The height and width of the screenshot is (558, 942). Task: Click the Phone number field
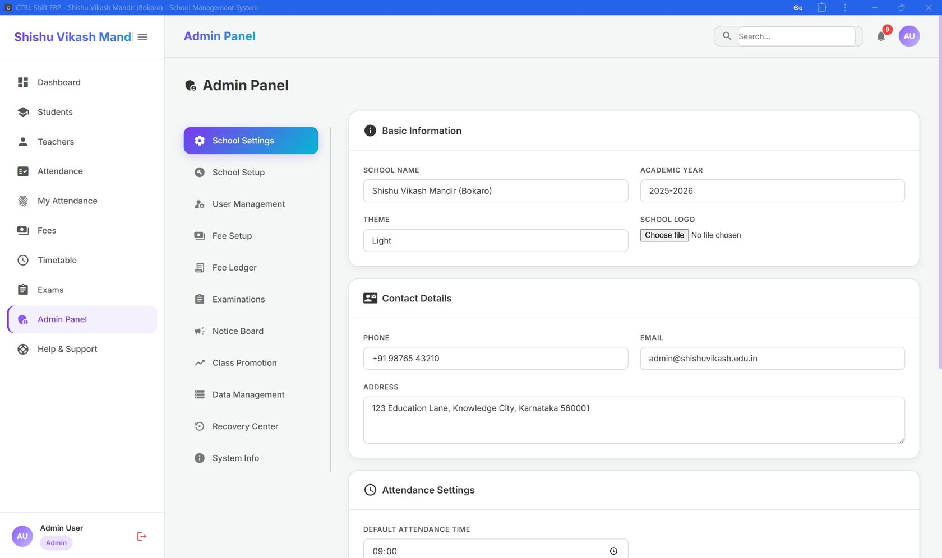pyautogui.click(x=496, y=359)
